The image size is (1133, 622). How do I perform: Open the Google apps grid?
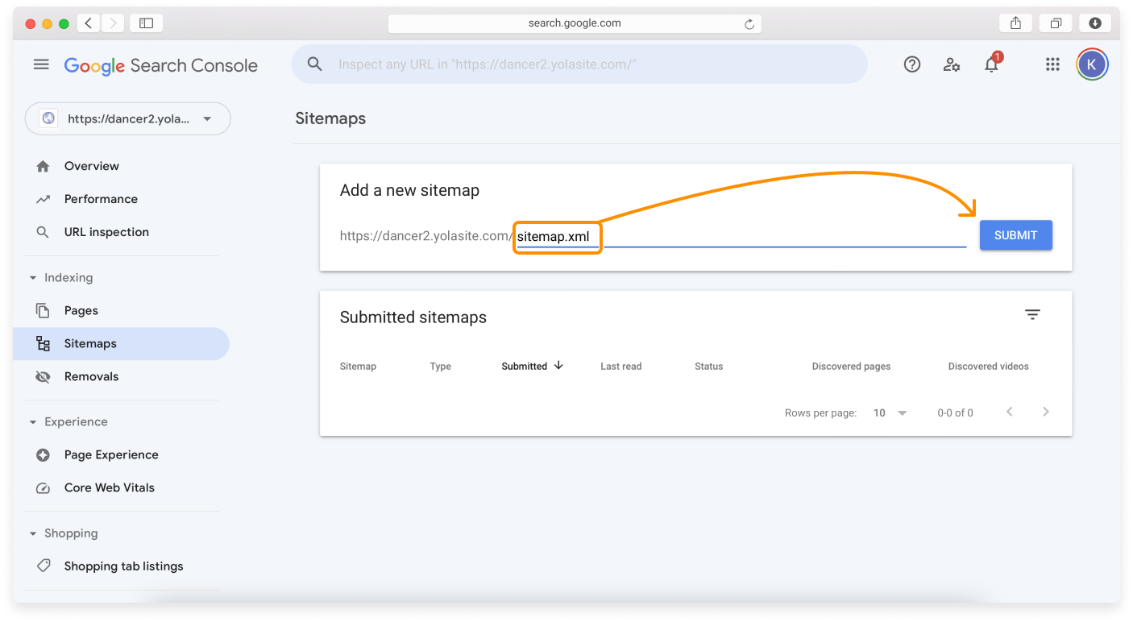(1052, 64)
